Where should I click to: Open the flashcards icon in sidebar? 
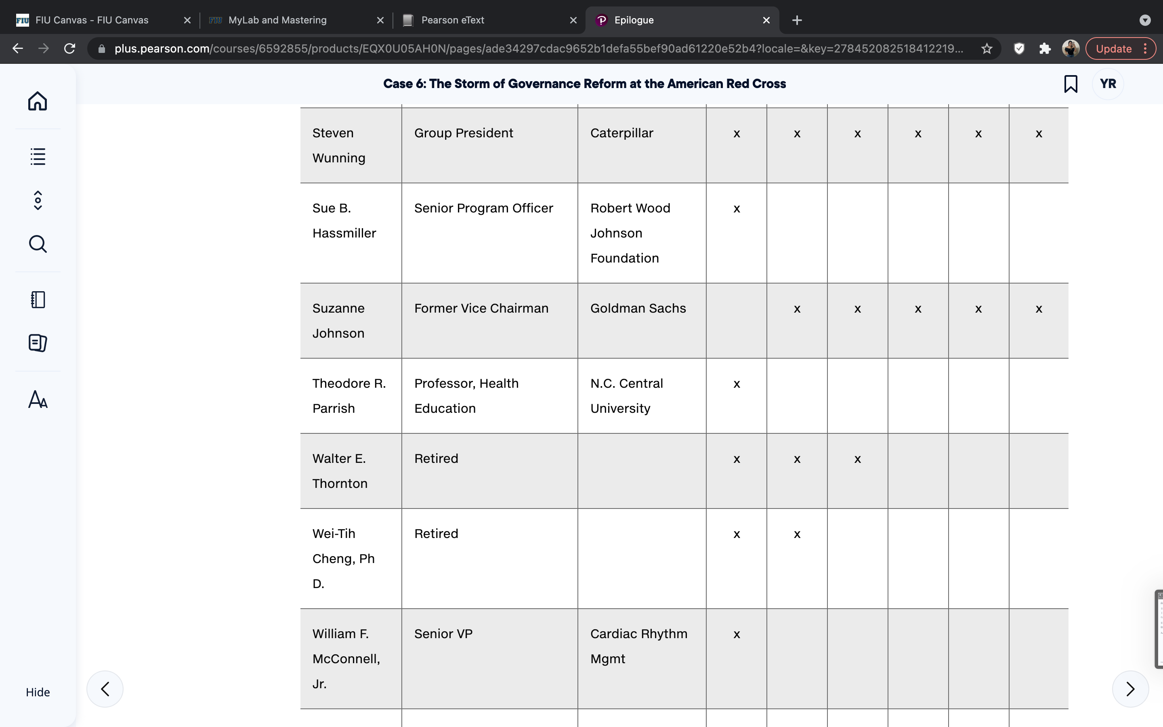(x=38, y=343)
